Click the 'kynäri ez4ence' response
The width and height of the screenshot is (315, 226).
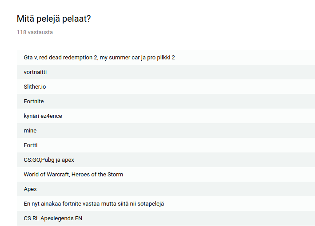click(43, 116)
